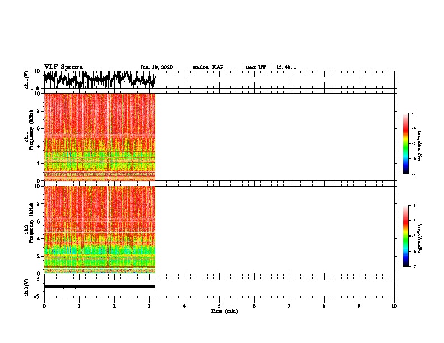Select the date text 'Jan. 10, 2020'

tap(156, 67)
